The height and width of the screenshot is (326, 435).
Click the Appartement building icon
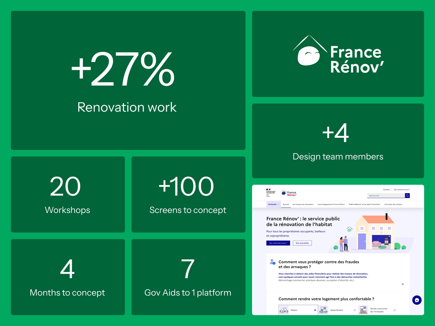pos(323,310)
